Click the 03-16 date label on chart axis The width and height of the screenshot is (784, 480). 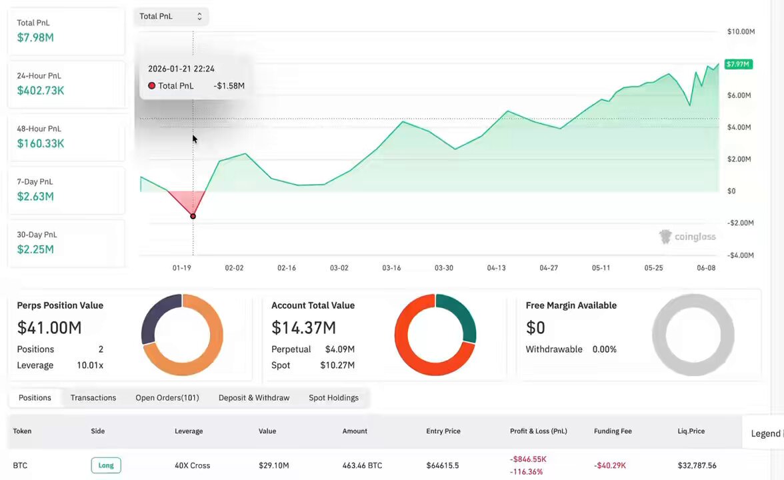(391, 268)
